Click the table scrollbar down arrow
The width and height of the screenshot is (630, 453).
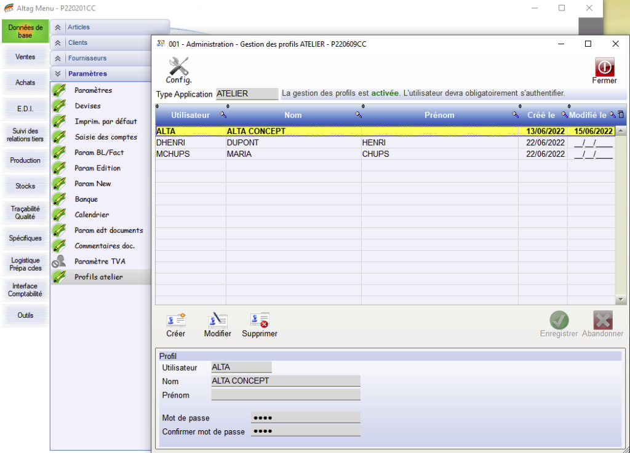621,299
